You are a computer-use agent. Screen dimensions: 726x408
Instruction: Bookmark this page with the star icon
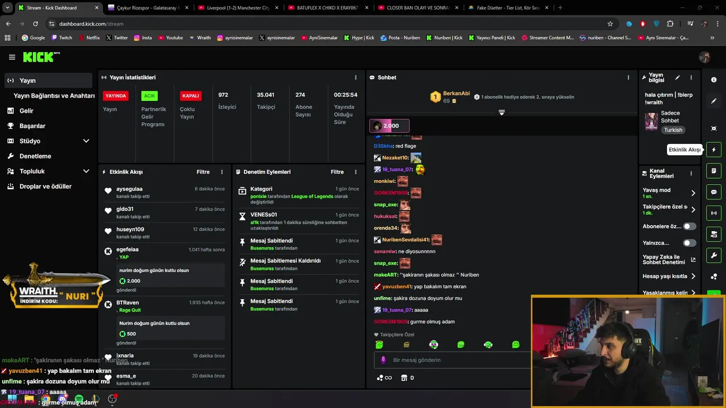610,24
